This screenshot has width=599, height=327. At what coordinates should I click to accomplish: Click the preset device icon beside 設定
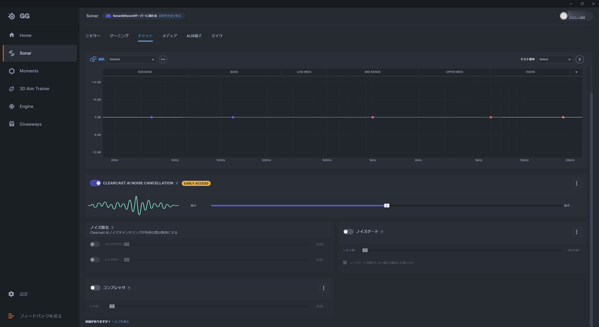[93, 59]
